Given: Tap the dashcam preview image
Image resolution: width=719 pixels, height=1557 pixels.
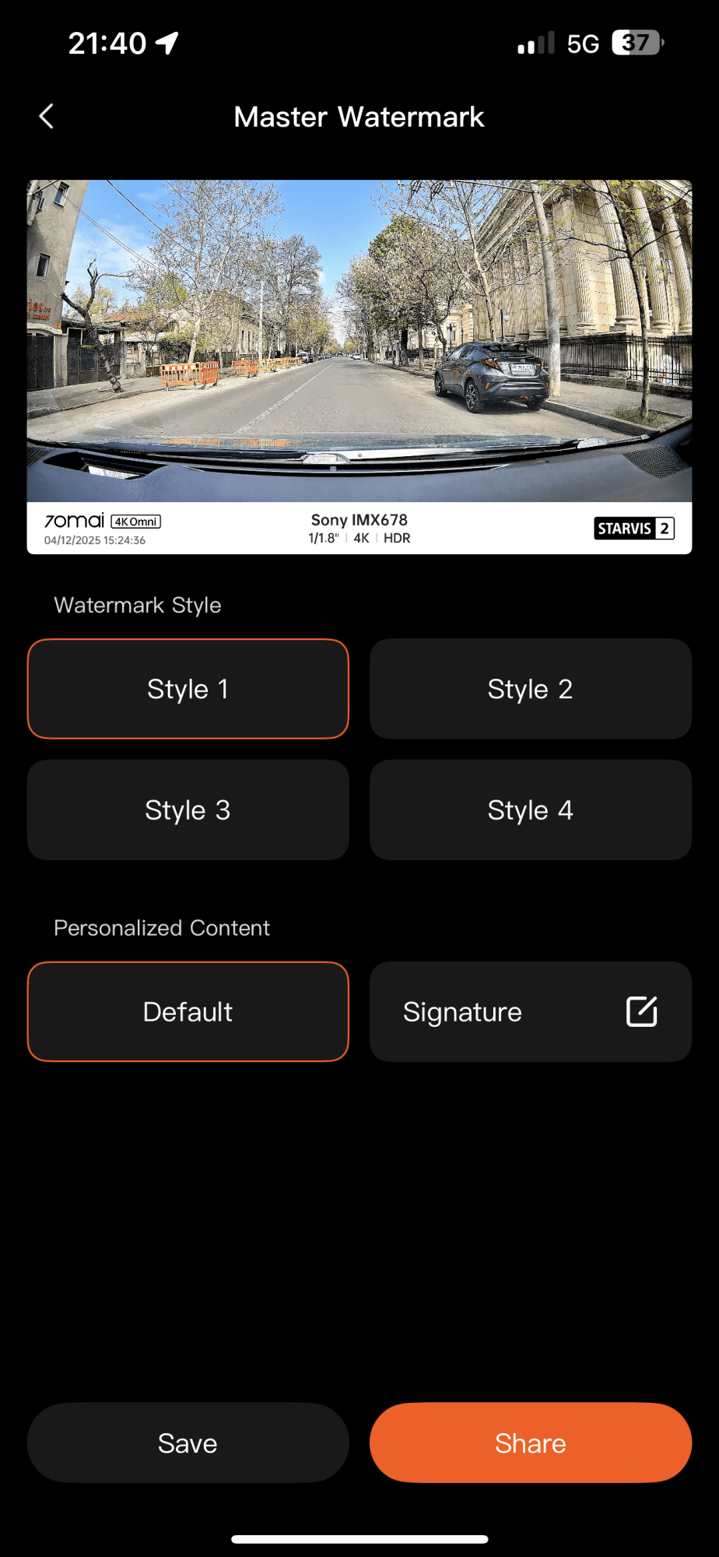Looking at the screenshot, I should point(359,341).
